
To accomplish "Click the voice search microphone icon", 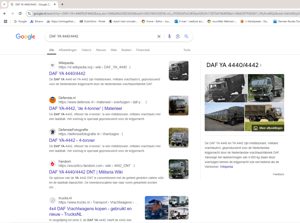I will (169, 36).
